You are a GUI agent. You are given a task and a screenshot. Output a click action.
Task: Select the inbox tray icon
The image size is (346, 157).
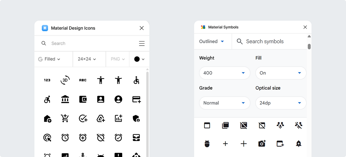pos(136,138)
